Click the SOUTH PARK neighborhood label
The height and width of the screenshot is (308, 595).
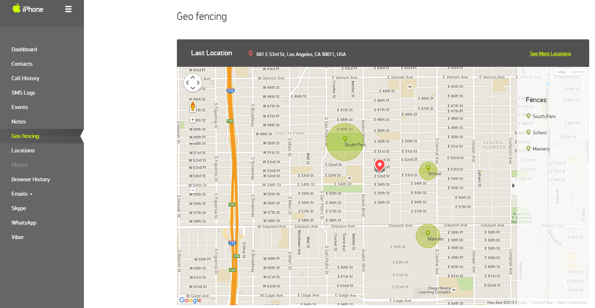click(290, 133)
